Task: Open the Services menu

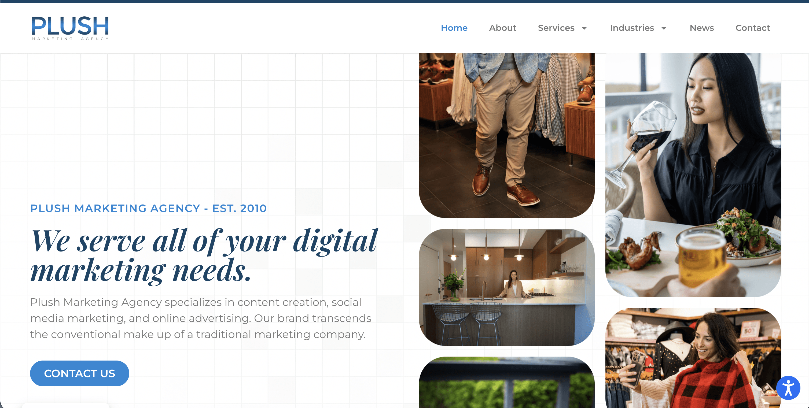Action: 556,28
